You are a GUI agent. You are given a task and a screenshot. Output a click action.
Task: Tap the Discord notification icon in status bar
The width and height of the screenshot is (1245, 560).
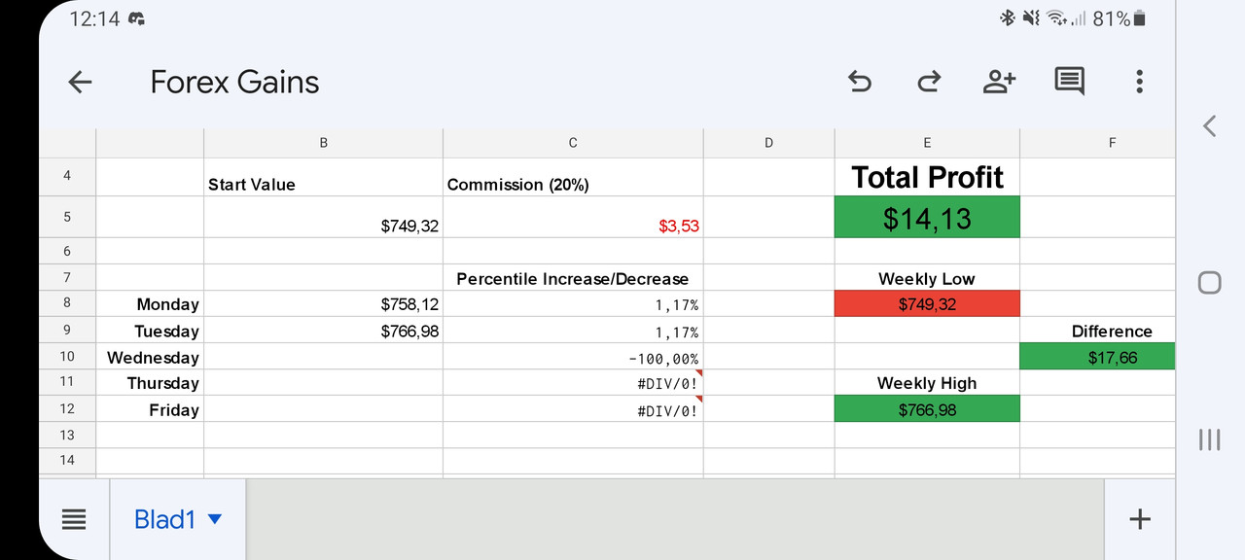point(136,18)
